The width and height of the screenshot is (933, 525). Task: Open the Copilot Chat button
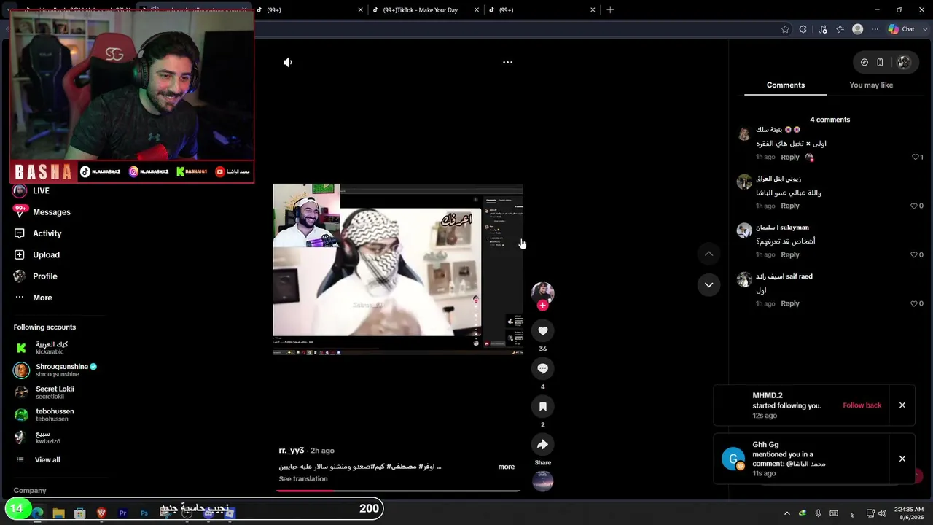pos(902,29)
